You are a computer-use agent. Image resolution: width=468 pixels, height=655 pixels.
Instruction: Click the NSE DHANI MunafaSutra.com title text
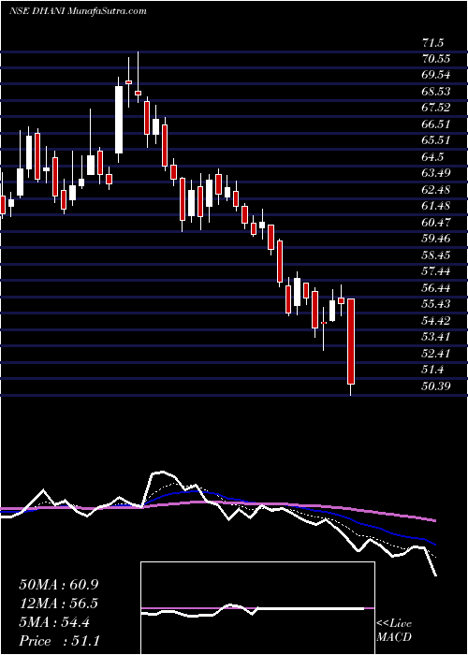tap(78, 11)
